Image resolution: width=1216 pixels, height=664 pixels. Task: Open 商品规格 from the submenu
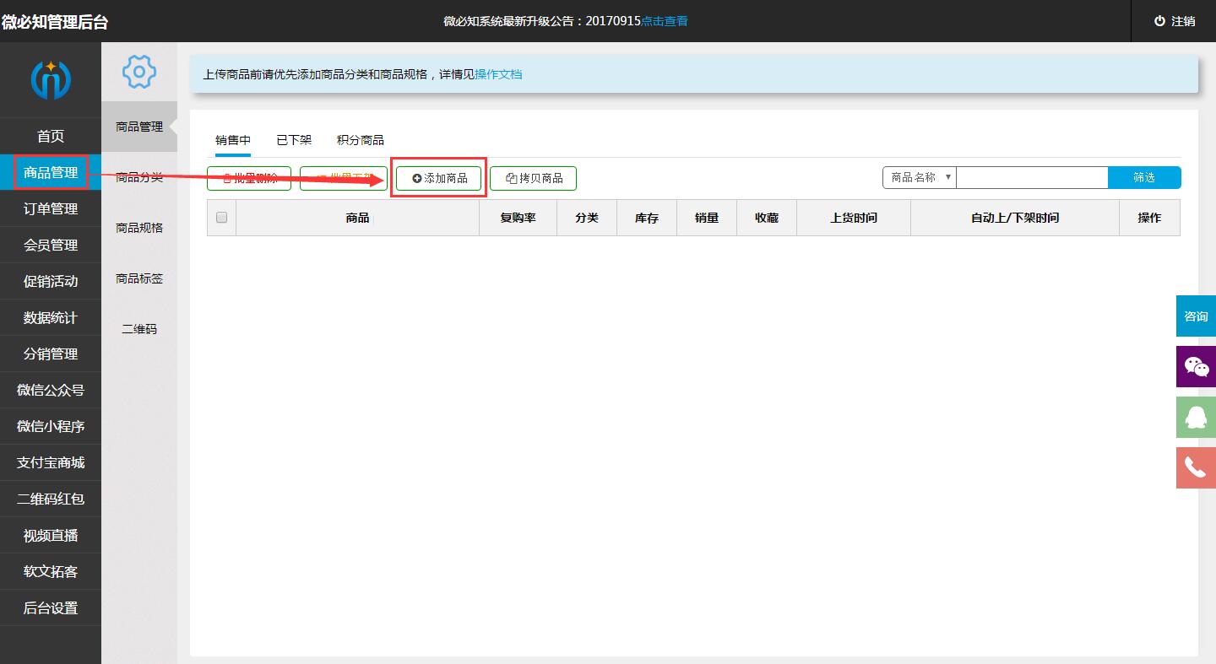coord(138,228)
